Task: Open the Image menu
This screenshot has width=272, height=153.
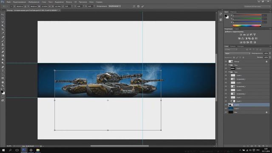Action: pyautogui.click(x=34, y=2)
